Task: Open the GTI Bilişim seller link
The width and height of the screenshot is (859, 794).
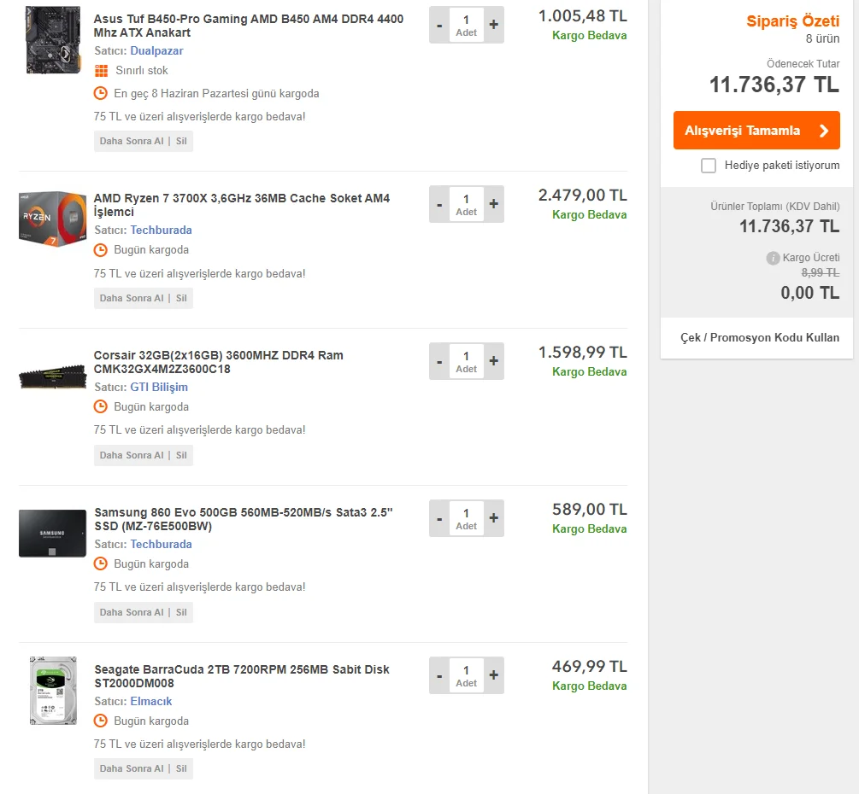Action: [159, 388]
